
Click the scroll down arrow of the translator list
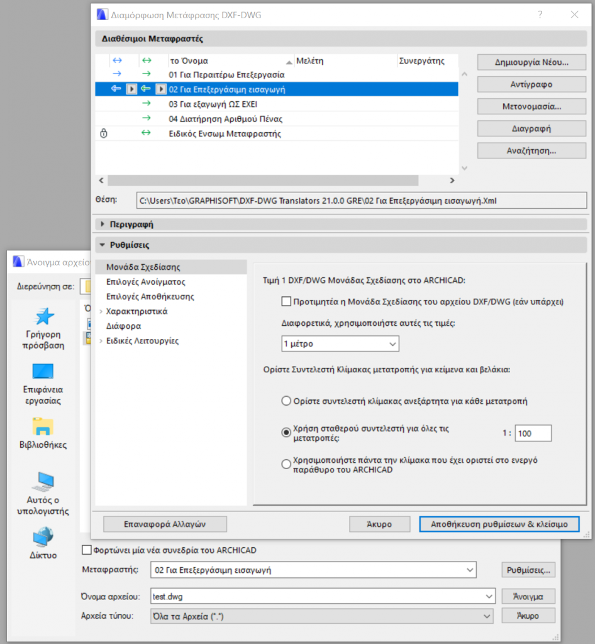464,168
